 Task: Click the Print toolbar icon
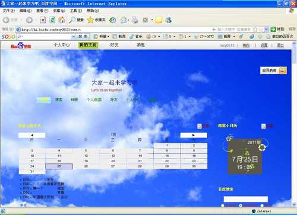(135, 20)
